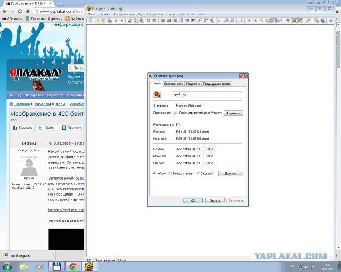Click the camera capture icon in Imagine
341x272 pixels.
point(169,20)
